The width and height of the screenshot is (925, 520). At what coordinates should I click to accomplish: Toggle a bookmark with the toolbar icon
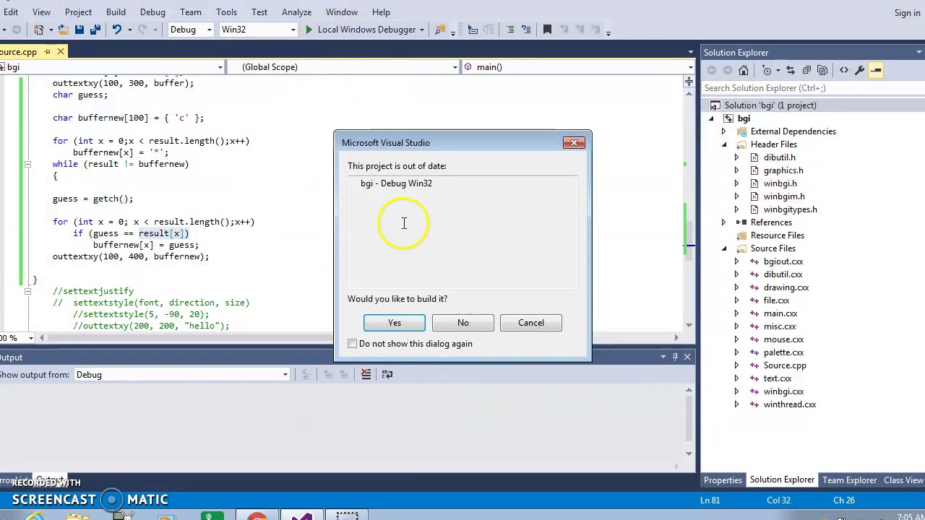point(547,30)
